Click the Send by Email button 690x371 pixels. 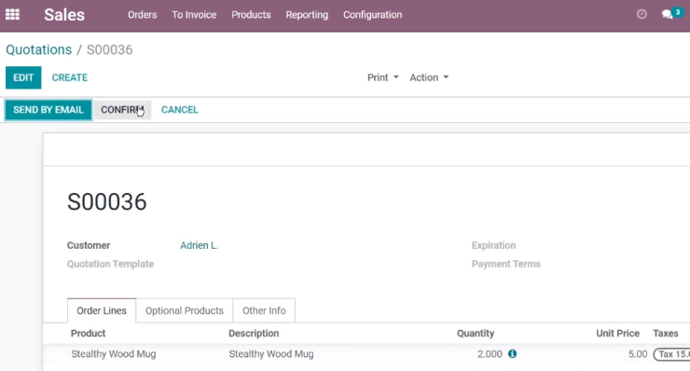pyautogui.click(x=48, y=110)
